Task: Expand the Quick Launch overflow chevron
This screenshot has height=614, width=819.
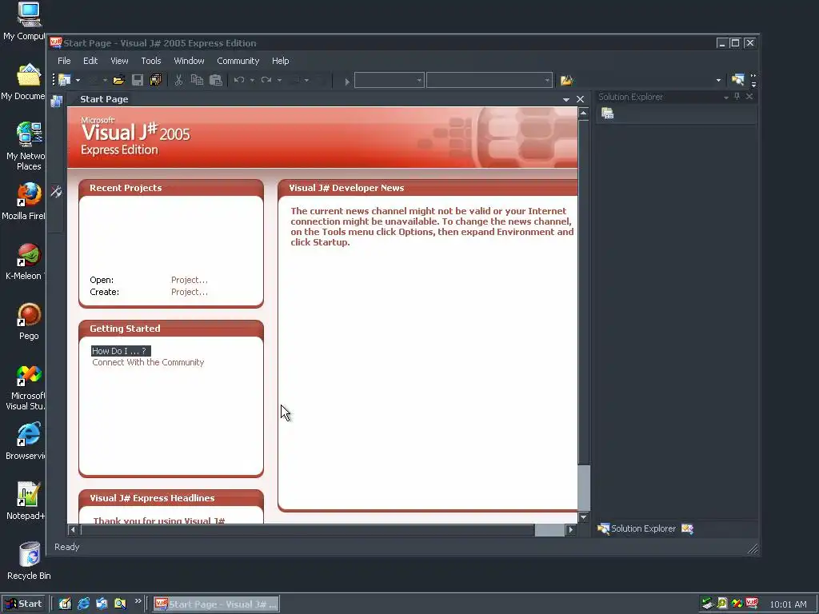Action: [x=138, y=601]
